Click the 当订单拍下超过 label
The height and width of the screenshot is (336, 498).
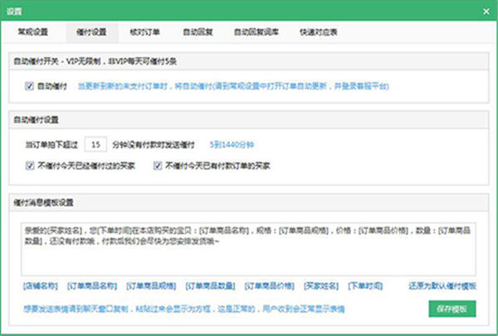(x=51, y=145)
